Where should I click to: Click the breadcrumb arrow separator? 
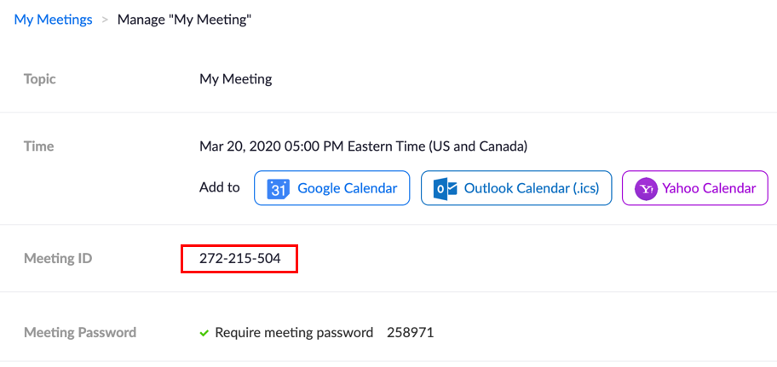[105, 20]
